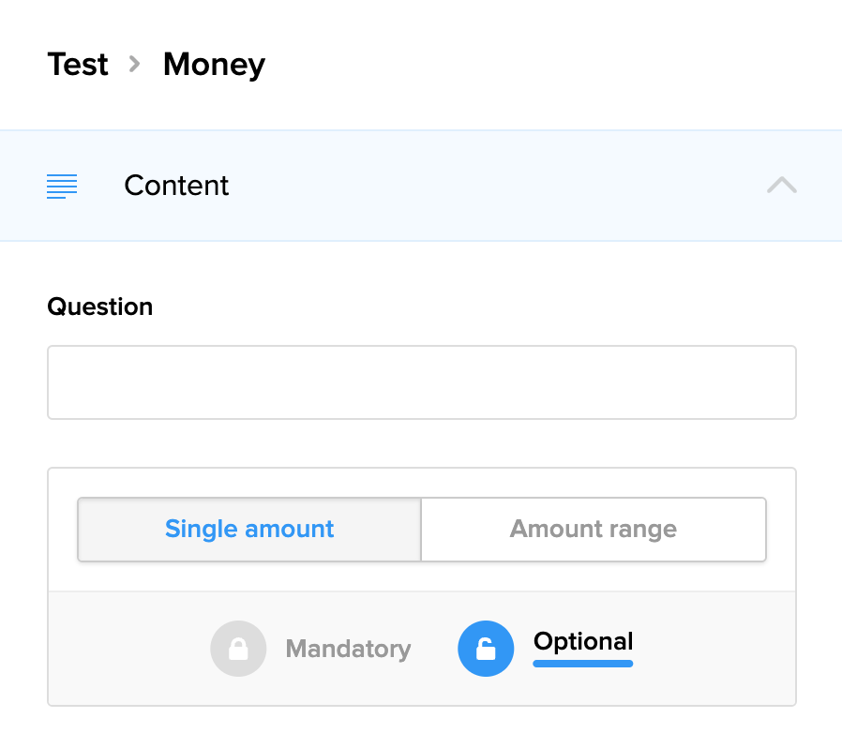Set the question as Mandatory
The height and width of the screenshot is (748, 842).
coord(348,649)
